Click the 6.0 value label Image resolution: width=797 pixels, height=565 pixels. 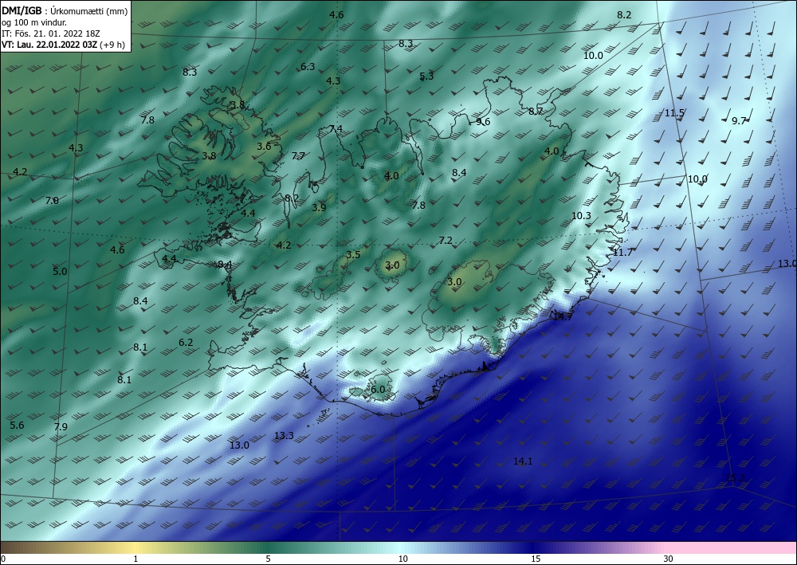(x=378, y=389)
